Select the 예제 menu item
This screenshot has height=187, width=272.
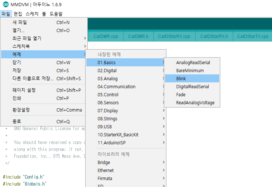click(x=43, y=54)
